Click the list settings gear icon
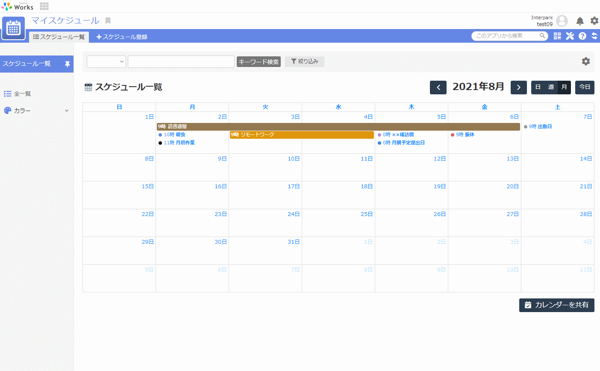The width and height of the screenshot is (600, 371). click(x=585, y=61)
